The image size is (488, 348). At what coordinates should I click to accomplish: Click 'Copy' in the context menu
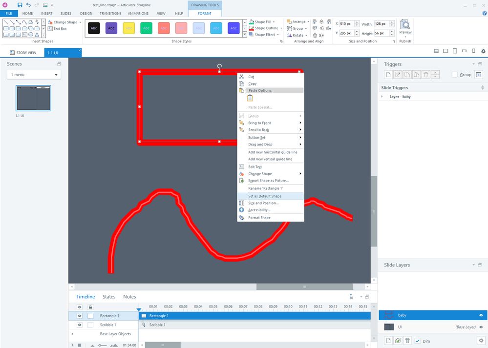point(270,83)
